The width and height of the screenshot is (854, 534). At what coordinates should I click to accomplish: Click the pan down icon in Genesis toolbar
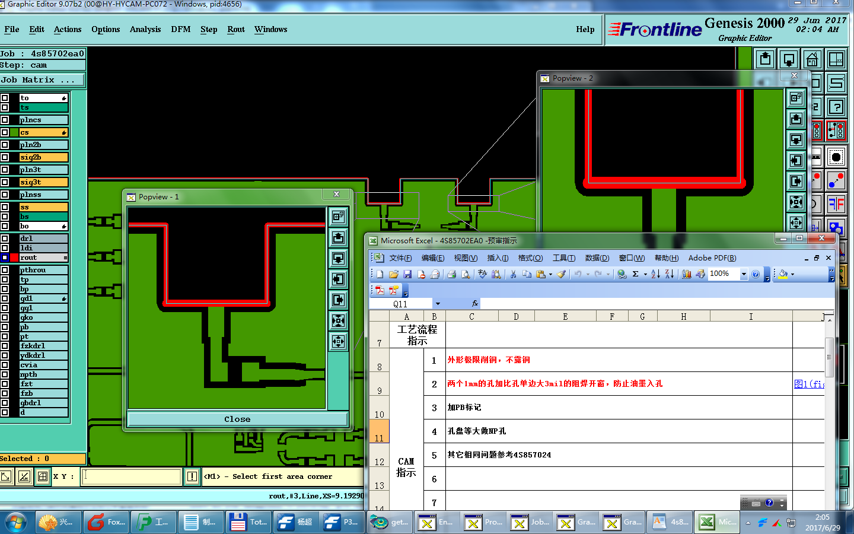(x=789, y=59)
